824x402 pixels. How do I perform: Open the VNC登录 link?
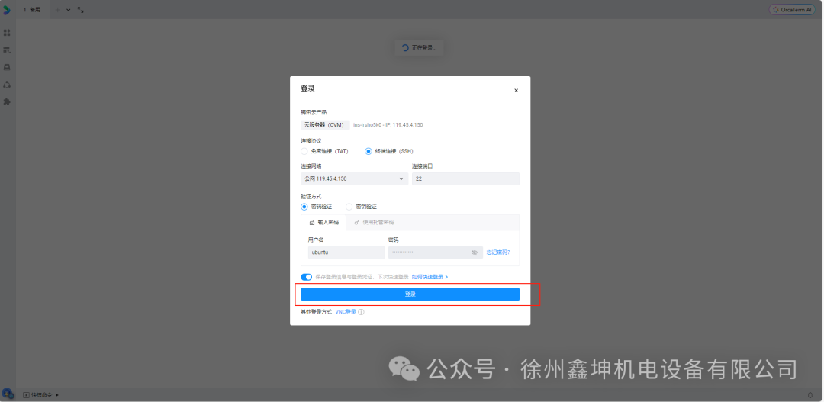pyautogui.click(x=346, y=312)
